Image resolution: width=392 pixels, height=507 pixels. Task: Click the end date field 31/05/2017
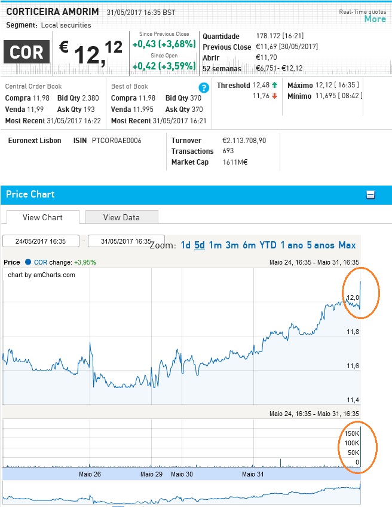click(x=126, y=241)
